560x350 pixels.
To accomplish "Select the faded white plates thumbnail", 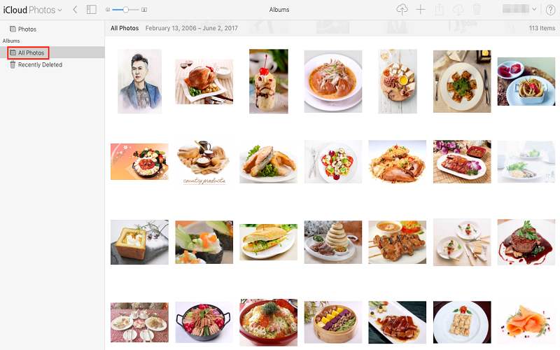I will pyautogui.click(x=526, y=162).
